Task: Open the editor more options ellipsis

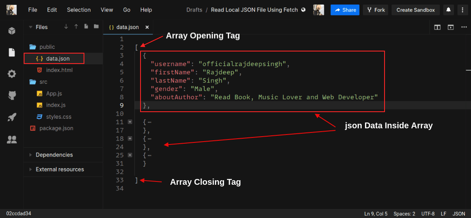Action: coord(464,27)
